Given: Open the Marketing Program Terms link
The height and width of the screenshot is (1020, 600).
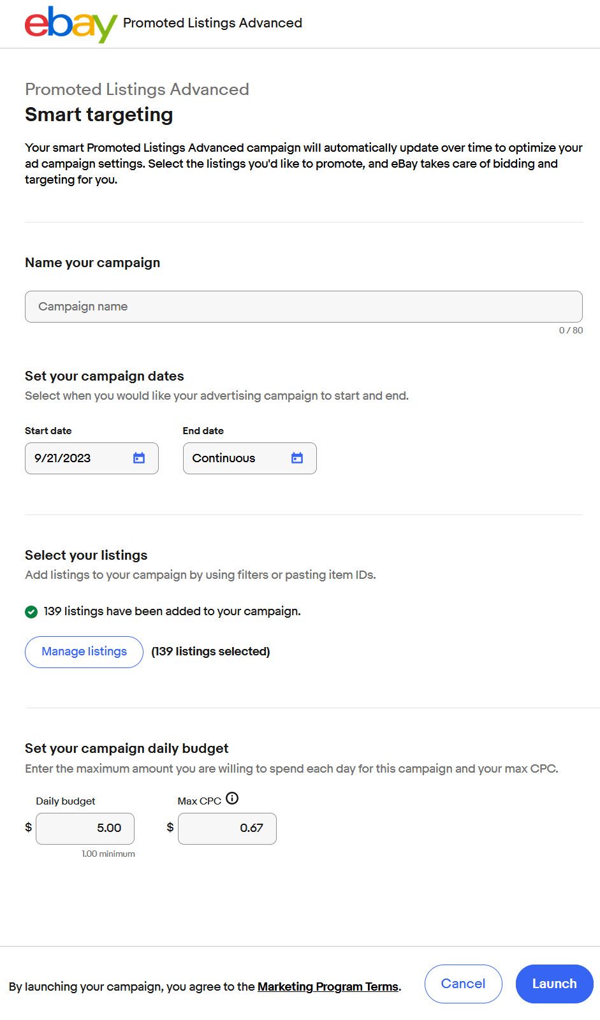Looking at the screenshot, I should (x=328, y=986).
